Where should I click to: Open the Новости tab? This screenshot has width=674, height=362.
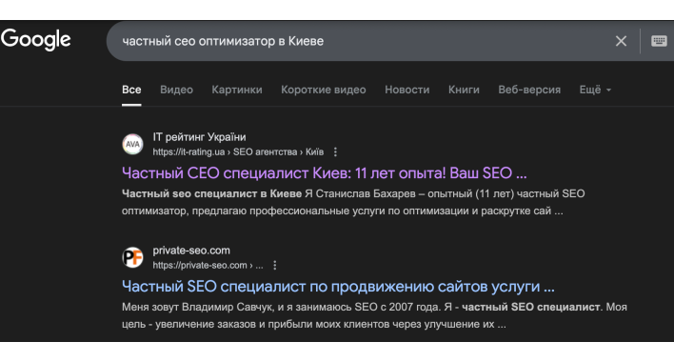point(407,90)
